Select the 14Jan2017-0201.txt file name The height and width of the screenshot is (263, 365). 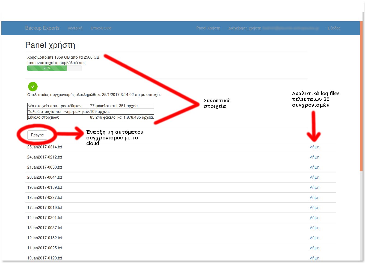(x=44, y=218)
